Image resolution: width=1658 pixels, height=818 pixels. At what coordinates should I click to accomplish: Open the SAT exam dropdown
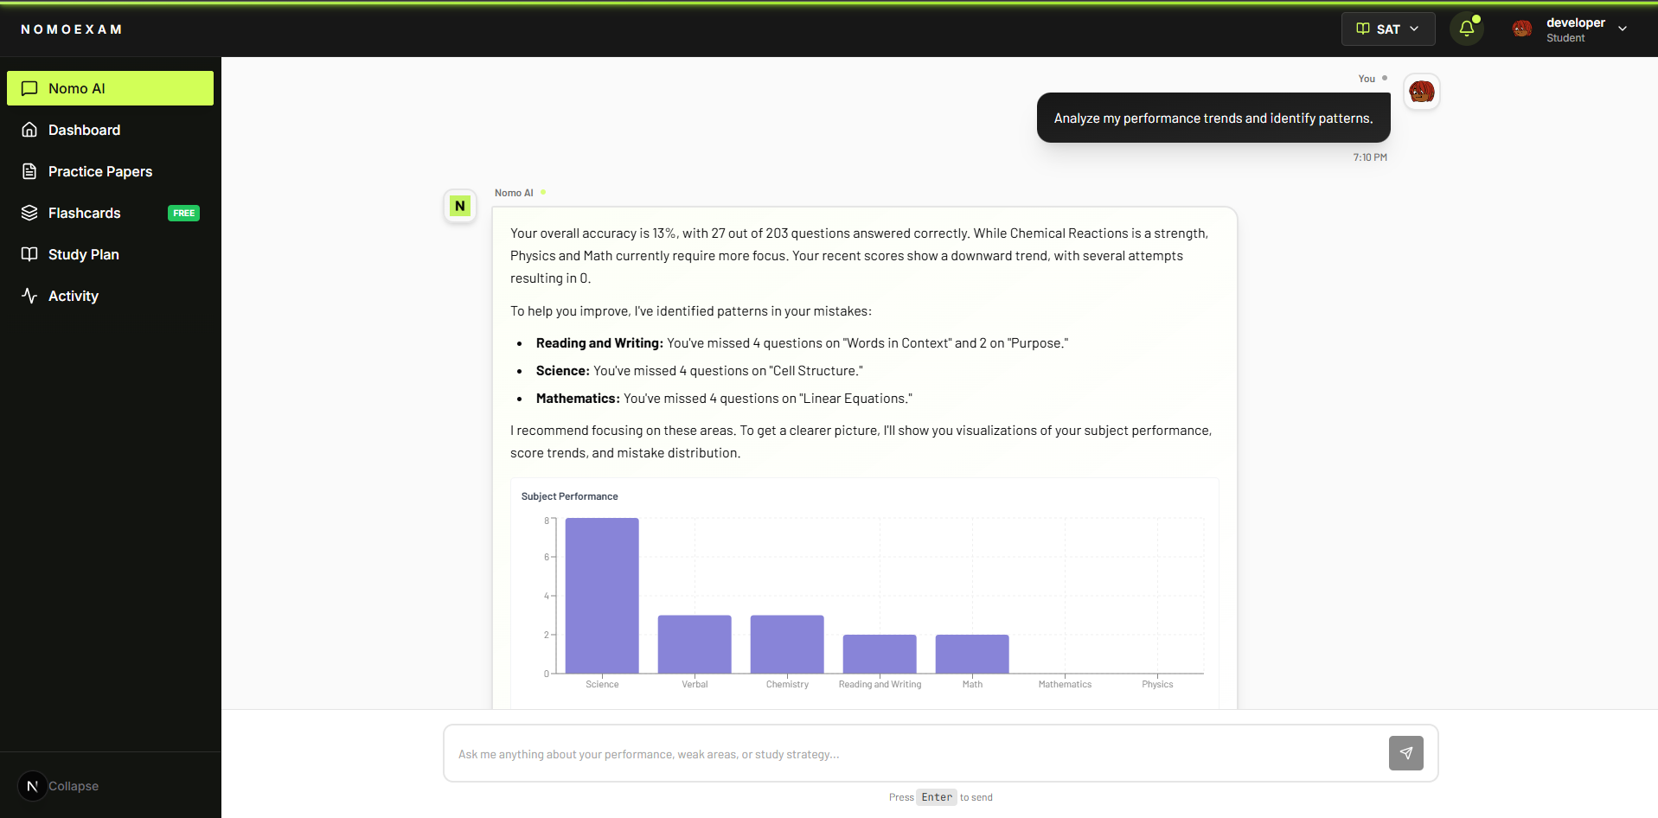[x=1388, y=29]
